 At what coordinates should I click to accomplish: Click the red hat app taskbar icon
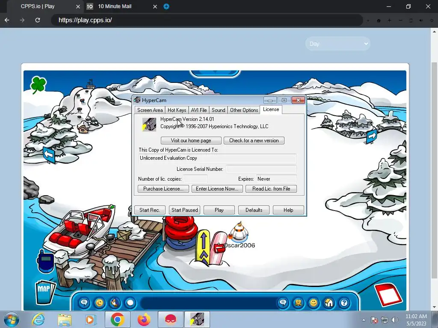pyautogui.click(x=171, y=319)
